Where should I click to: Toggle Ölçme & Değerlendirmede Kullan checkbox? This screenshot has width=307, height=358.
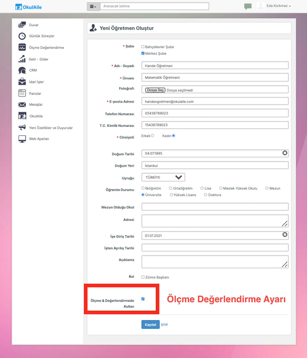pyautogui.click(x=143, y=299)
